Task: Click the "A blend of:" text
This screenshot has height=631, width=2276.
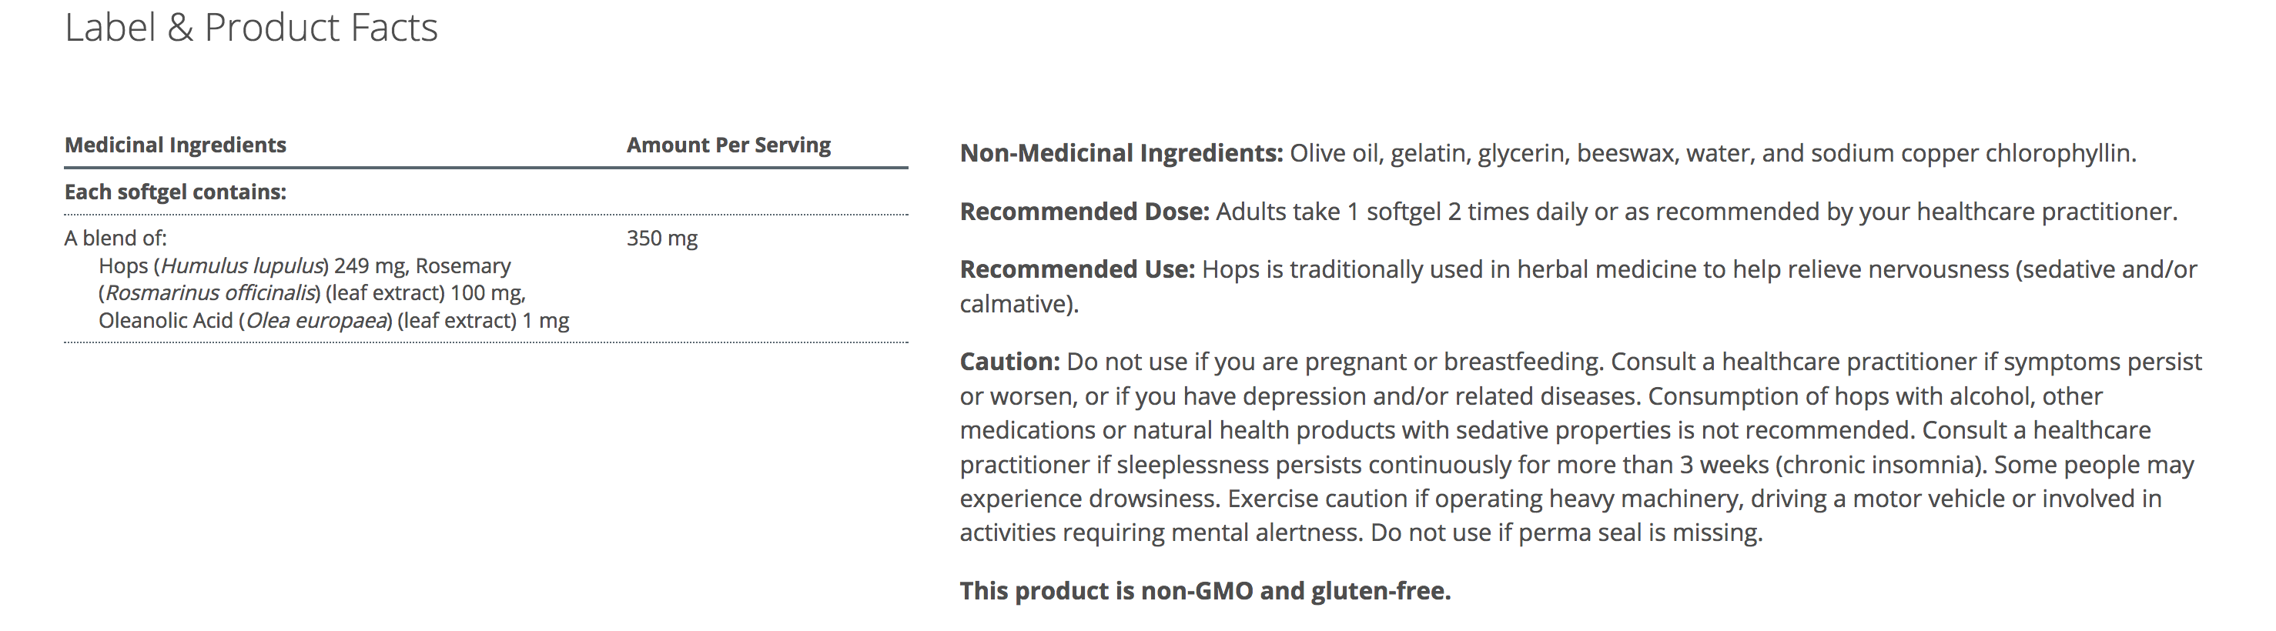Action: [115, 239]
